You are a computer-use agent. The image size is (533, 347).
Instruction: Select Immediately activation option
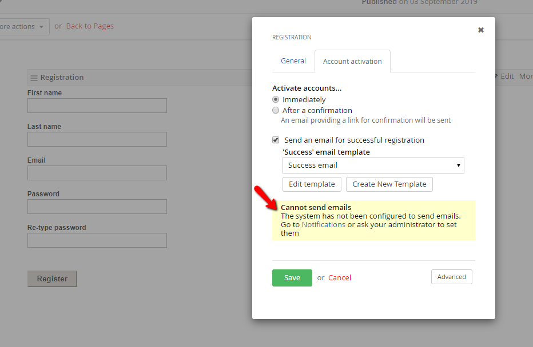[276, 99]
